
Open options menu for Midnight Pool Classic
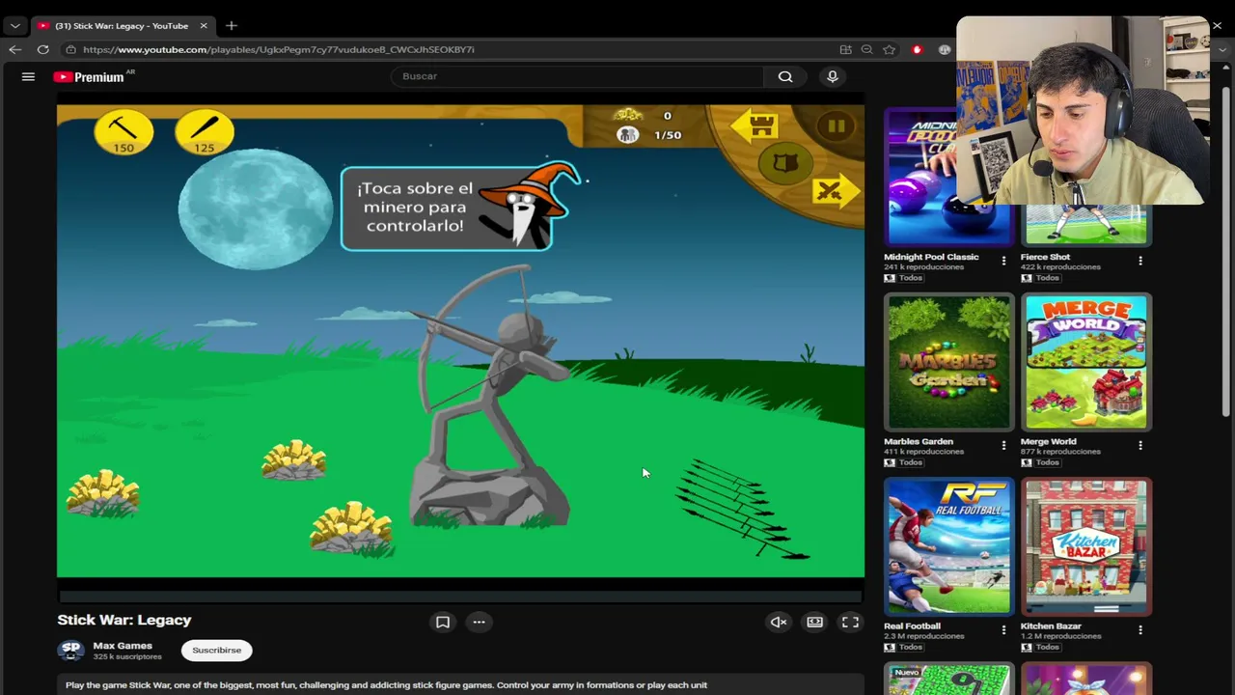(x=1003, y=261)
